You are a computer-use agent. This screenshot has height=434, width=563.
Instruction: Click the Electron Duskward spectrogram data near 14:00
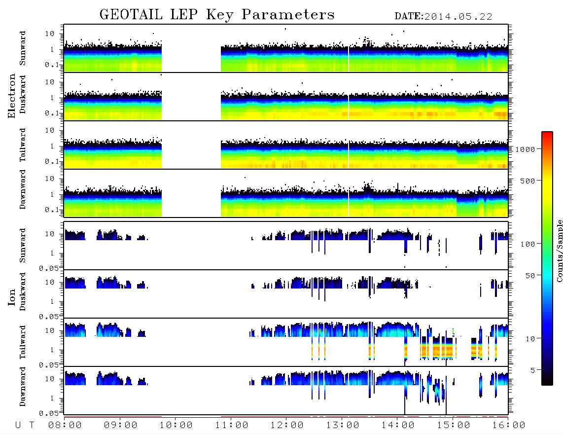pyautogui.click(x=397, y=106)
